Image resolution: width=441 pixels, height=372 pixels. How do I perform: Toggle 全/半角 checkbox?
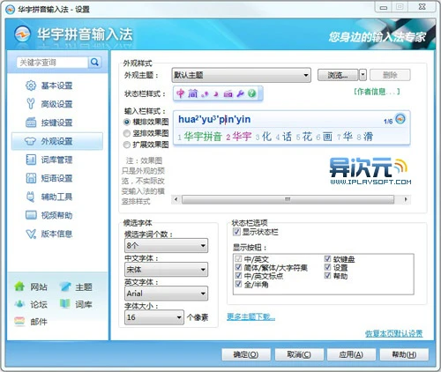(238, 284)
